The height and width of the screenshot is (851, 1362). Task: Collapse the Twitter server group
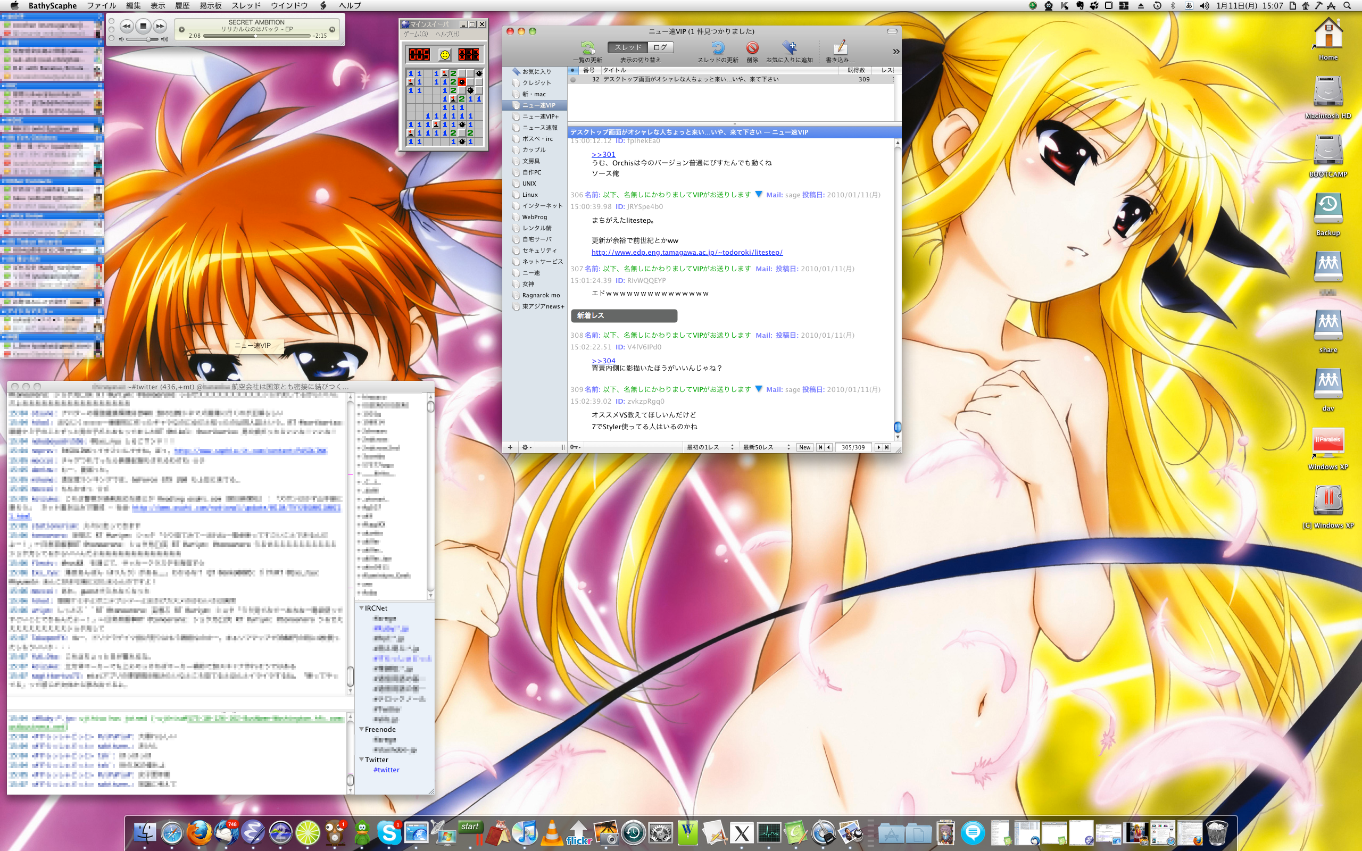click(361, 760)
